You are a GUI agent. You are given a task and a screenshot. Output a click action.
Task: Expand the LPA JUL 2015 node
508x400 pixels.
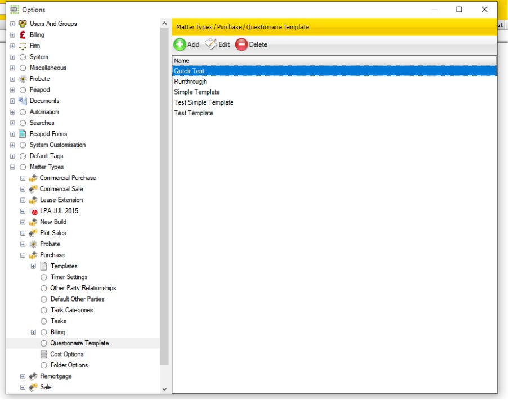(23, 211)
